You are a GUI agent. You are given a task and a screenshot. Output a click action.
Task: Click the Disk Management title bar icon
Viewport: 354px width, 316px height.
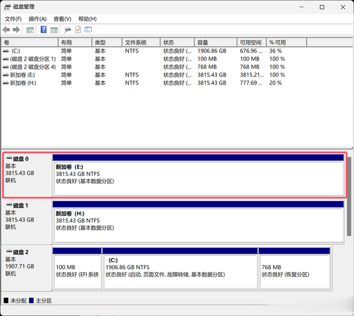click(7, 7)
